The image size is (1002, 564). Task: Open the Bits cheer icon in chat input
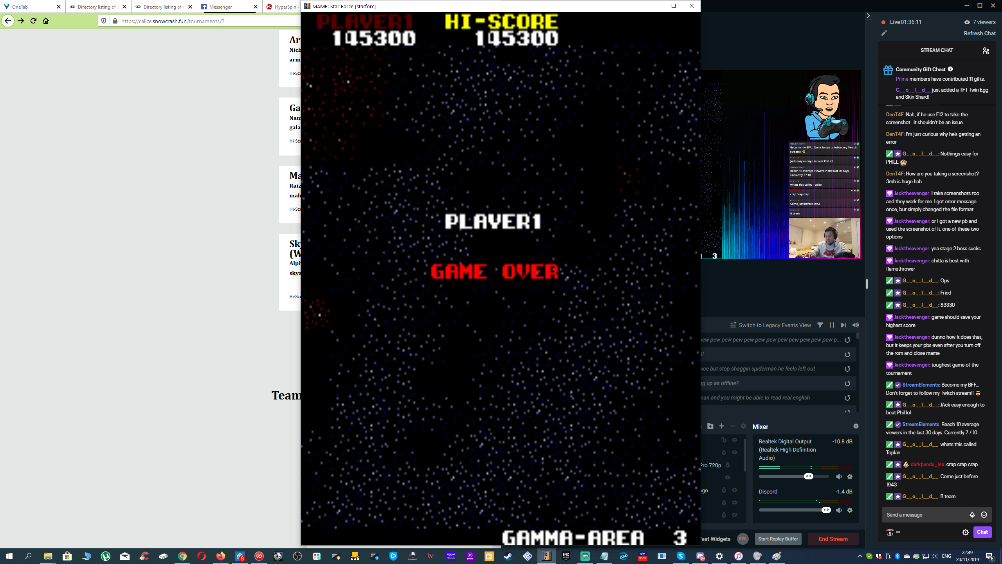(972, 515)
